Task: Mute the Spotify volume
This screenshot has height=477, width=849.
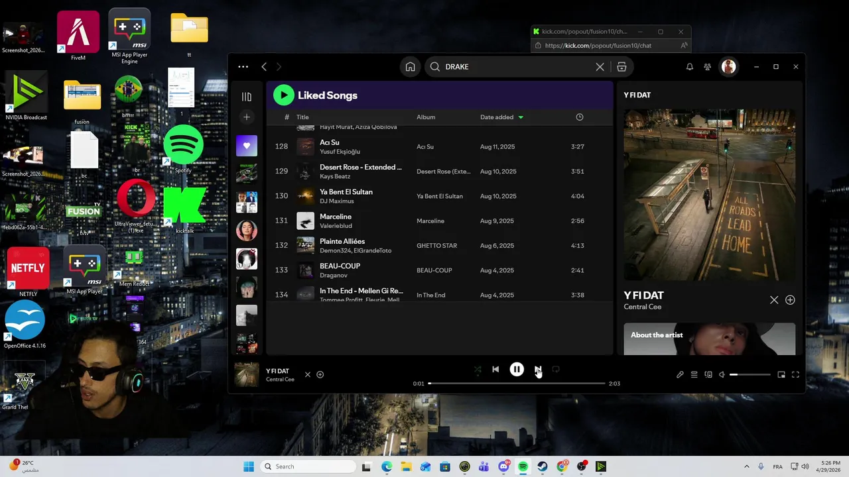Action: pos(722,375)
